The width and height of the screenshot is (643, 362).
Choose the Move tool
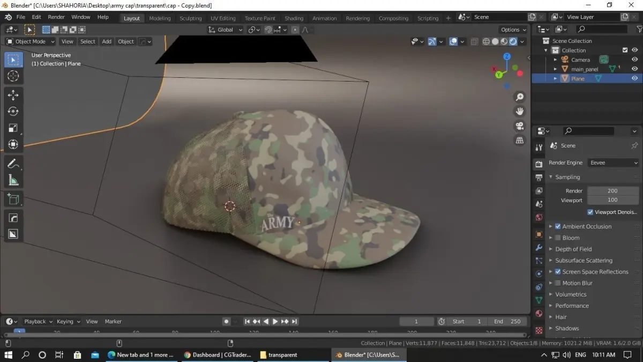pyautogui.click(x=13, y=95)
